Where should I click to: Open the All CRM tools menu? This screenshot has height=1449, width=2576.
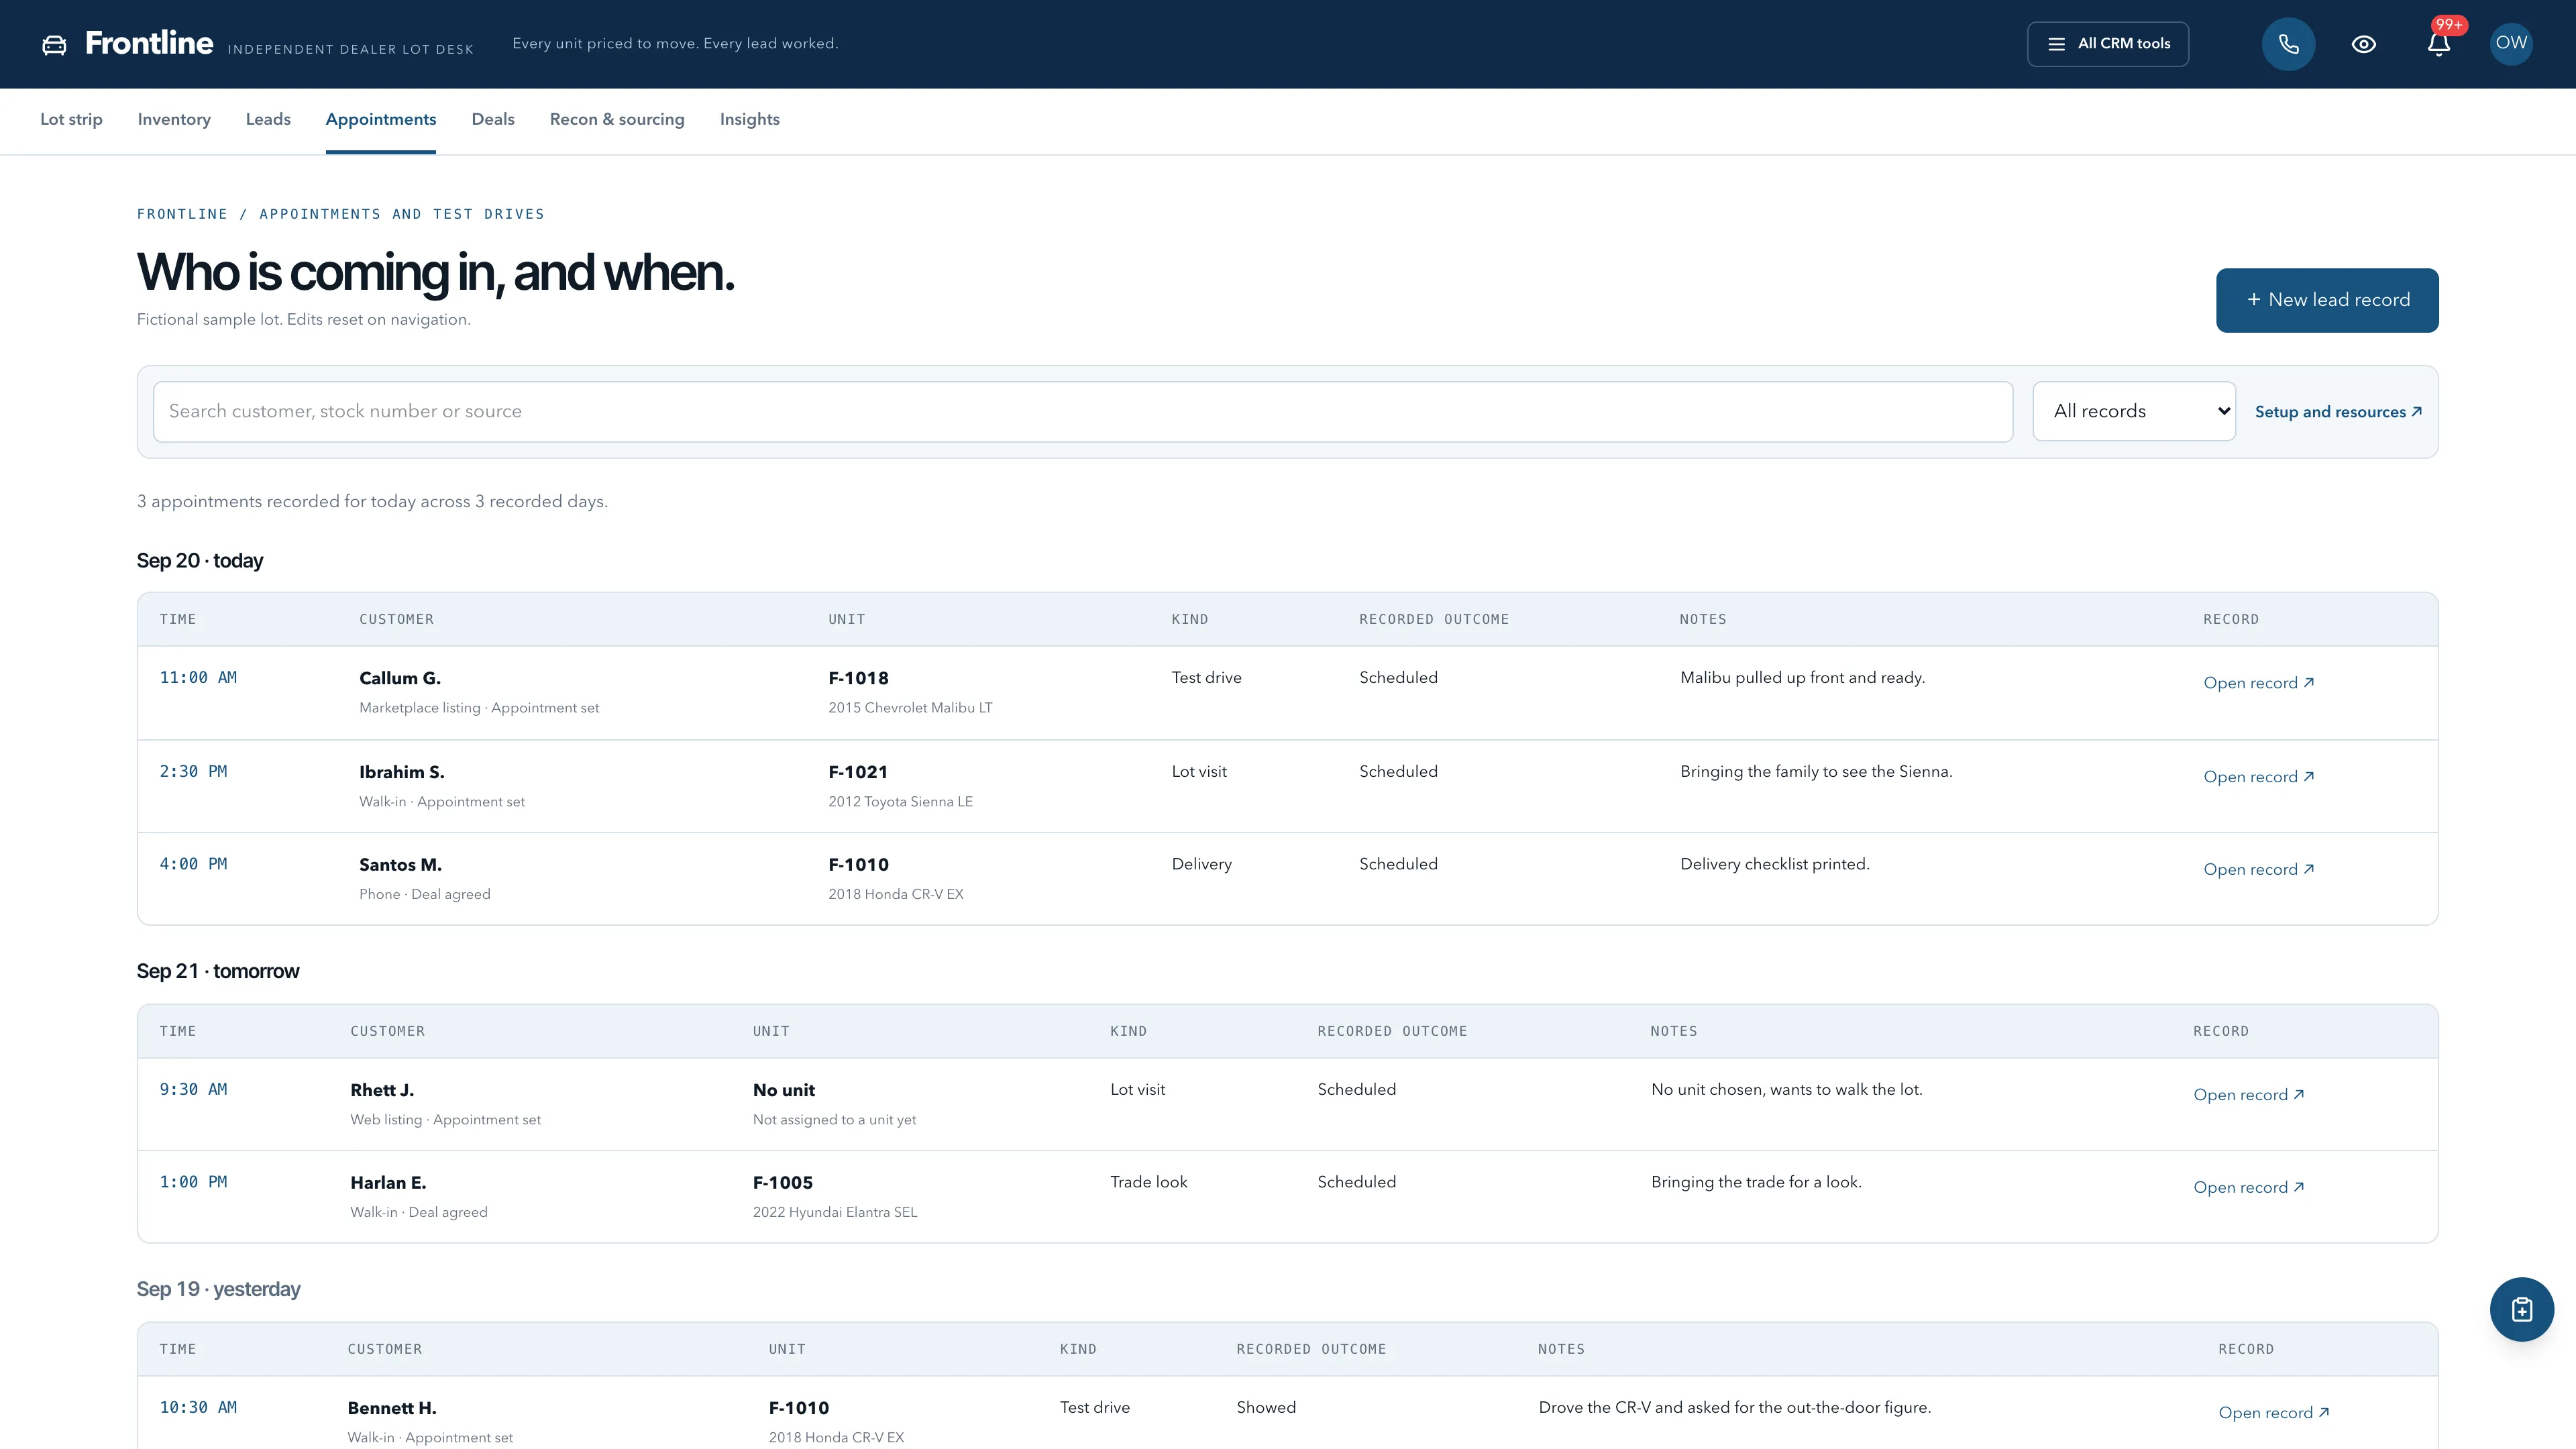[2107, 44]
